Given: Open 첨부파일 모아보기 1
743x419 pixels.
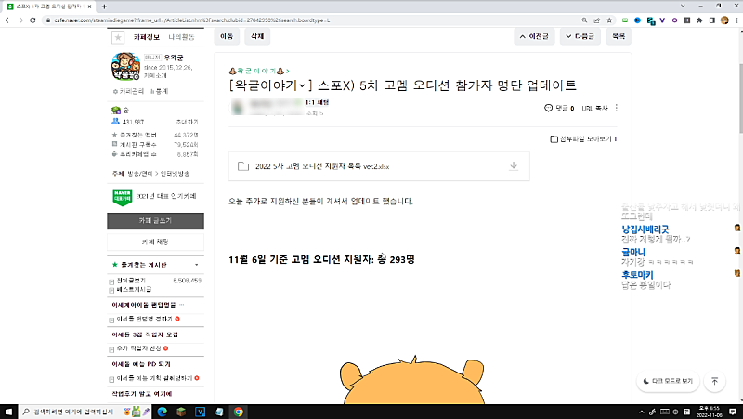Looking at the screenshot, I should [583, 138].
